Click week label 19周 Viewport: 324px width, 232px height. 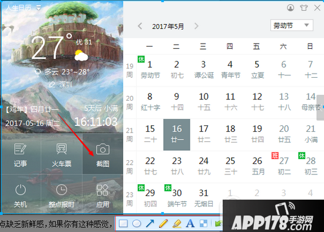(x=130, y=71)
